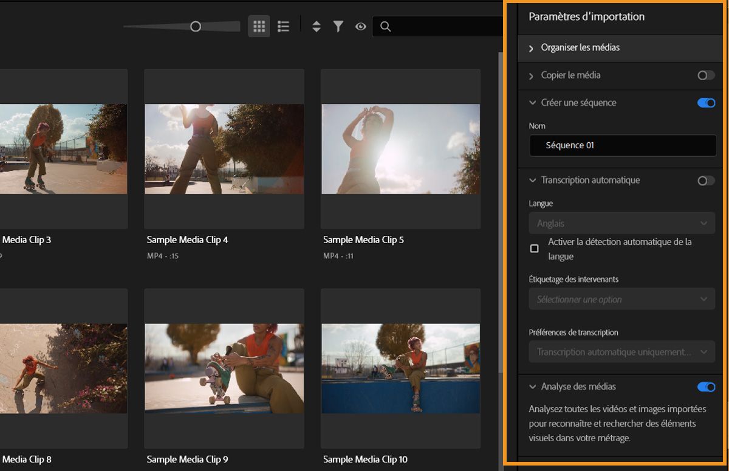Enable the Transcription automatique toggle

click(x=705, y=180)
